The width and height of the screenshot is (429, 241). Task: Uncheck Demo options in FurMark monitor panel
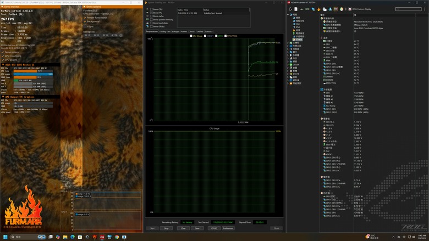tap(3, 52)
